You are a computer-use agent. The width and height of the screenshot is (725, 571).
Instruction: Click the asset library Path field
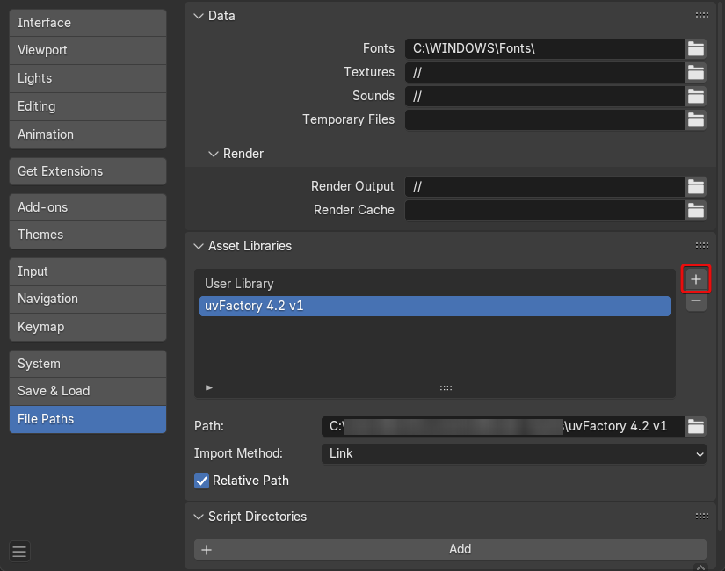503,426
